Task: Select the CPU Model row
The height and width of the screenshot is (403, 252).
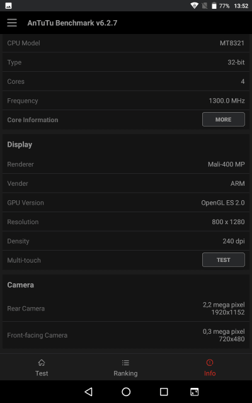Action: 126,43
